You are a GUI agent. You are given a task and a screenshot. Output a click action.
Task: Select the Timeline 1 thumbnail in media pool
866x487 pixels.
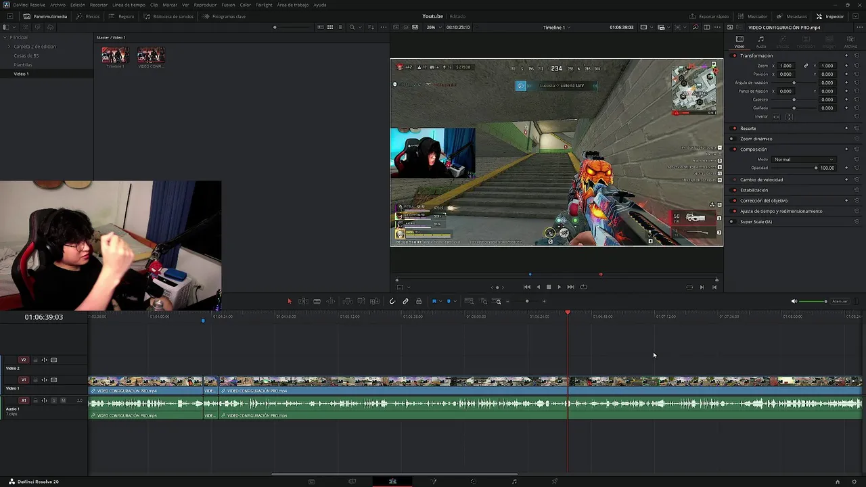coord(115,55)
